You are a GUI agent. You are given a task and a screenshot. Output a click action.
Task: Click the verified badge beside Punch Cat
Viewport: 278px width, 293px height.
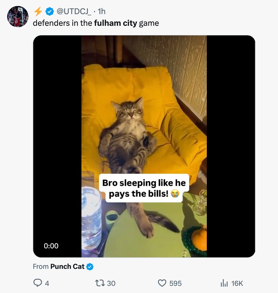90,266
